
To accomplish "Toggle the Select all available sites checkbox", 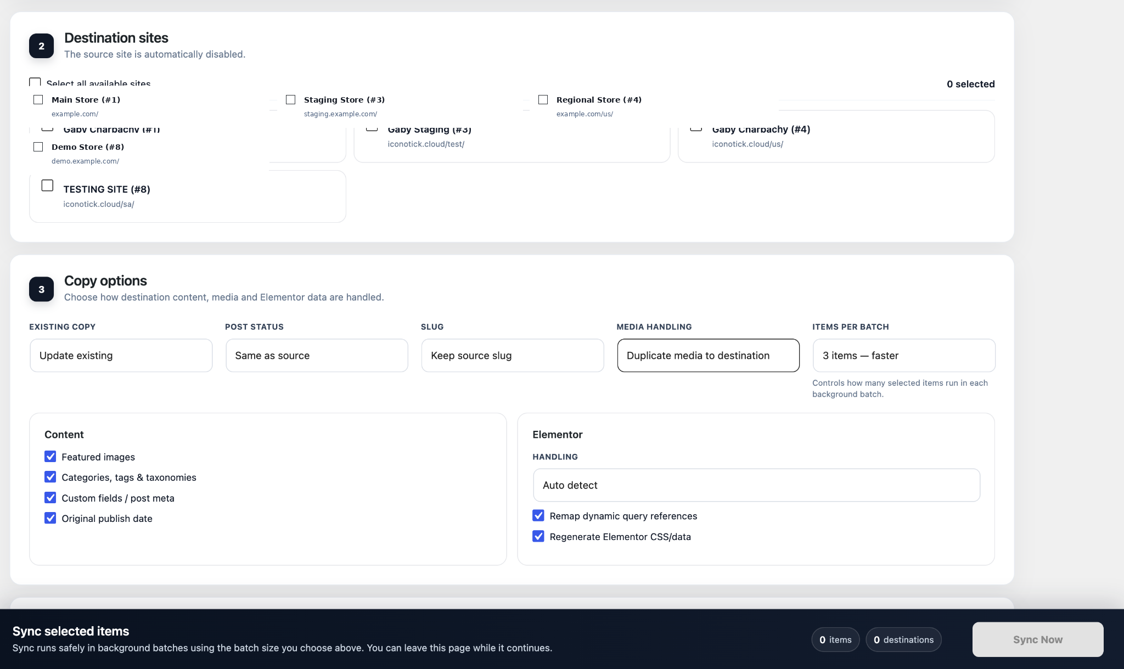I will click(35, 82).
